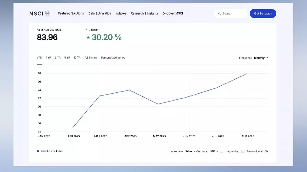Open the Data & Analytics menu

tap(100, 13)
